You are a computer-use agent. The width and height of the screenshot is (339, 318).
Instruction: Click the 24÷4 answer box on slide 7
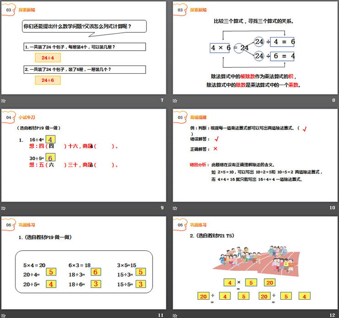pyautogui.click(x=48, y=58)
